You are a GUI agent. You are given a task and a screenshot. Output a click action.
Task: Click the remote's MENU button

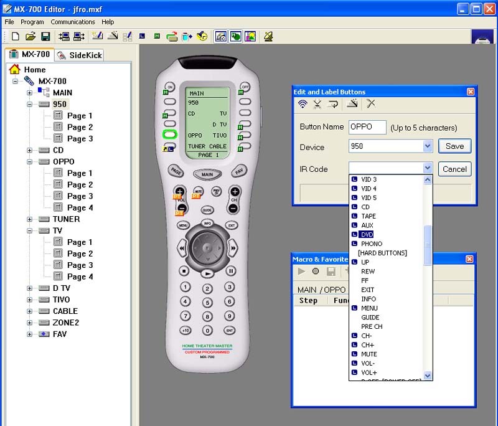tap(183, 225)
